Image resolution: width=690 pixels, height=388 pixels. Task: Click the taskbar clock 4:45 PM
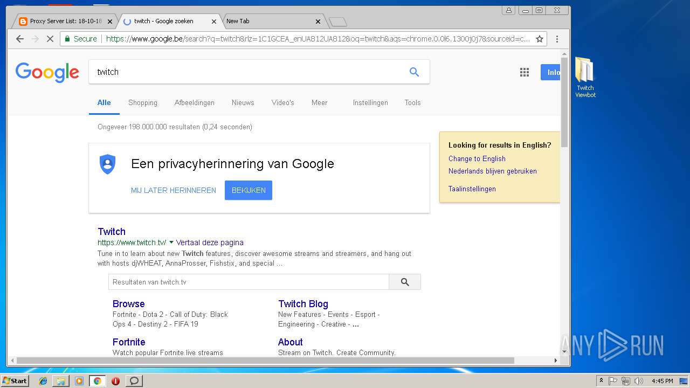(x=662, y=381)
